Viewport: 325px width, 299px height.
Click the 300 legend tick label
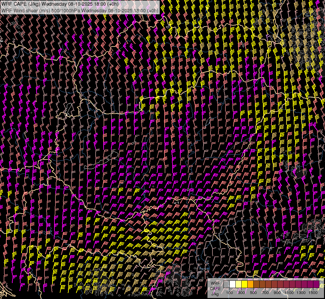tap(241, 293)
